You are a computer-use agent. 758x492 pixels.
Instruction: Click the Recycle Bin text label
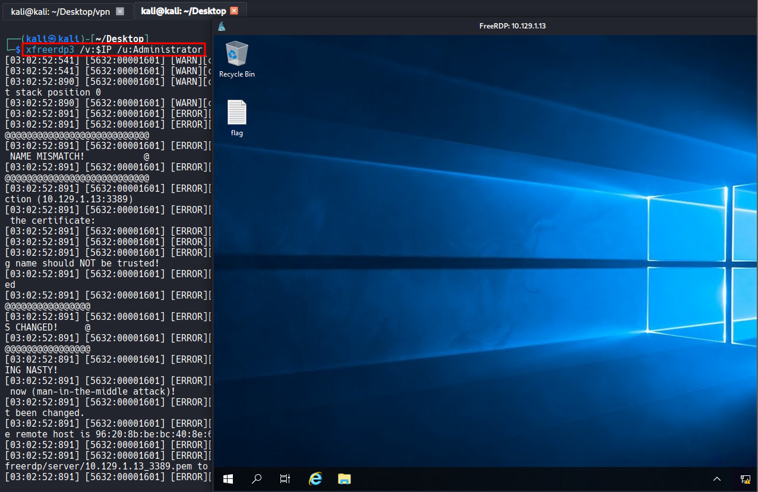click(237, 74)
